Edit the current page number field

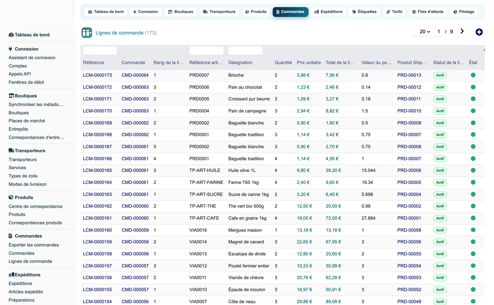(x=439, y=32)
